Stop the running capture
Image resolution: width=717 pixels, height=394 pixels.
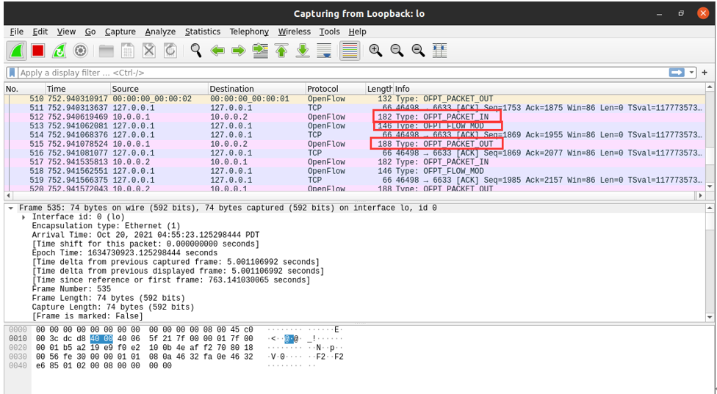tap(38, 51)
